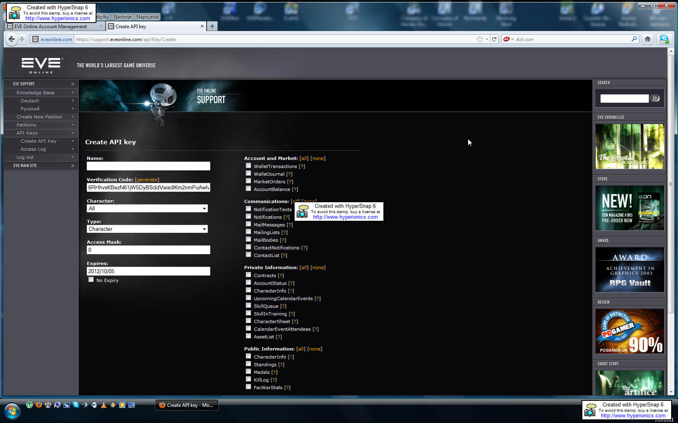Launch VLC media player from quick launch
Image resolution: width=678 pixels, height=423 pixels.
coord(104,405)
